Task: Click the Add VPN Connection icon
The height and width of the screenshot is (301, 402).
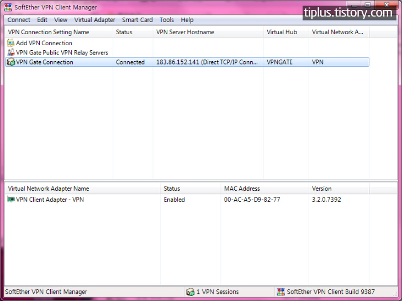Action: tap(10, 43)
